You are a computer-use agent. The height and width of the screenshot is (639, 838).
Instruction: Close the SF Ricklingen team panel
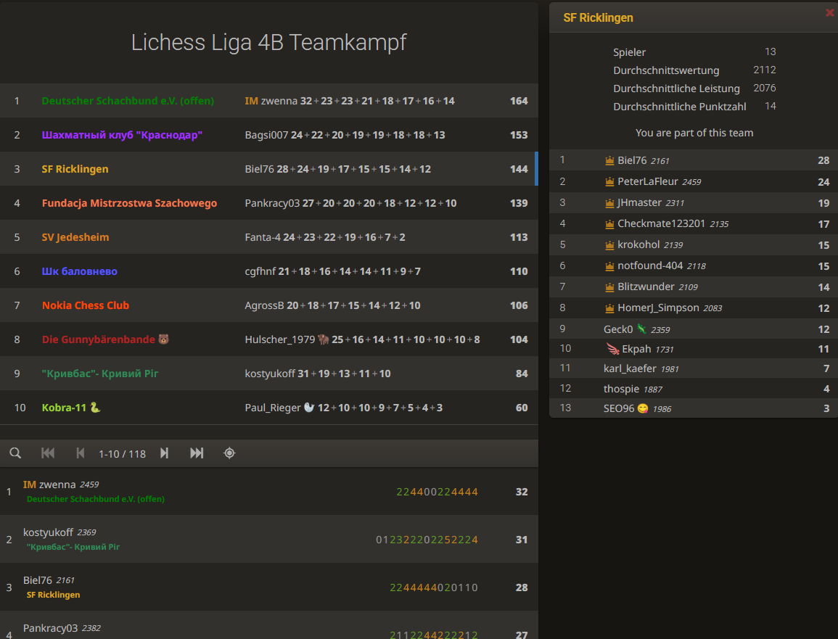point(830,12)
